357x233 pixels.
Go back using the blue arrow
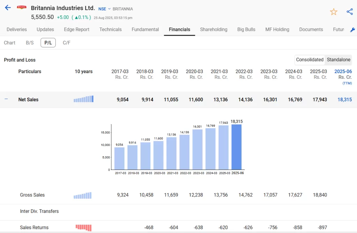[x=8, y=8]
